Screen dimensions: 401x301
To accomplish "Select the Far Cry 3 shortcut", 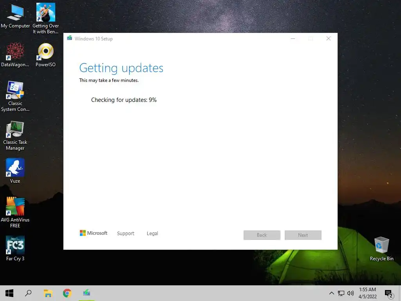I will coord(15,248).
